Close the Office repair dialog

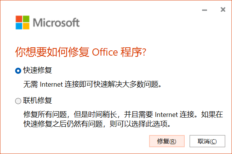[x=223, y=8]
